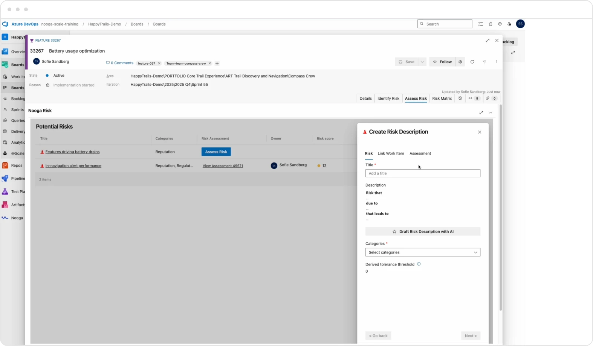Open Features driving battery drains risk
Viewport: 593px width, 346px height.
click(x=73, y=152)
